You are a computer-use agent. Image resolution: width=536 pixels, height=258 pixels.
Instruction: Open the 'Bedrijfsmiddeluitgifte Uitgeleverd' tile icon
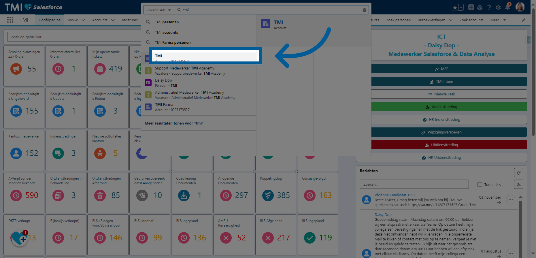tap(16, 111)
